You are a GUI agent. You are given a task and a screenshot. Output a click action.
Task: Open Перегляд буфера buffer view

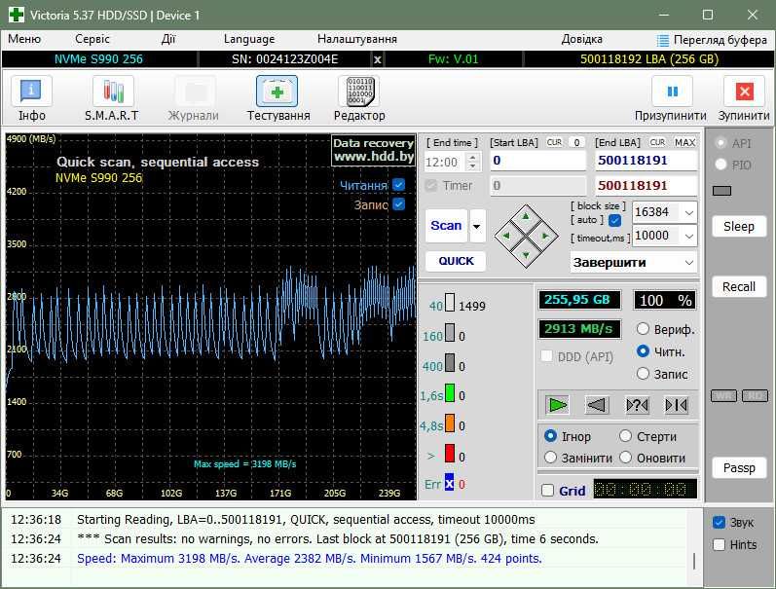coord(712,40)
